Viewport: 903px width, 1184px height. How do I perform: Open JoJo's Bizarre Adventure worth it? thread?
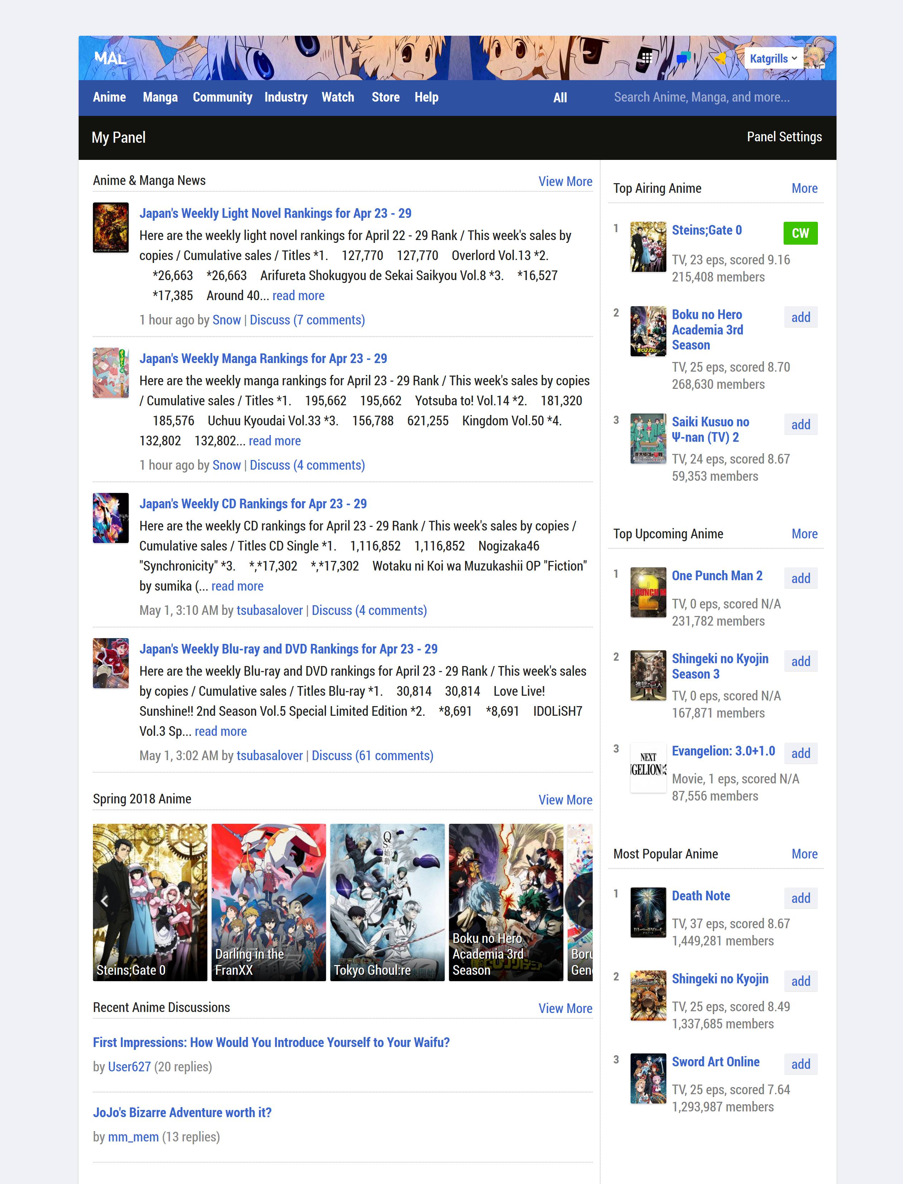182,1112
